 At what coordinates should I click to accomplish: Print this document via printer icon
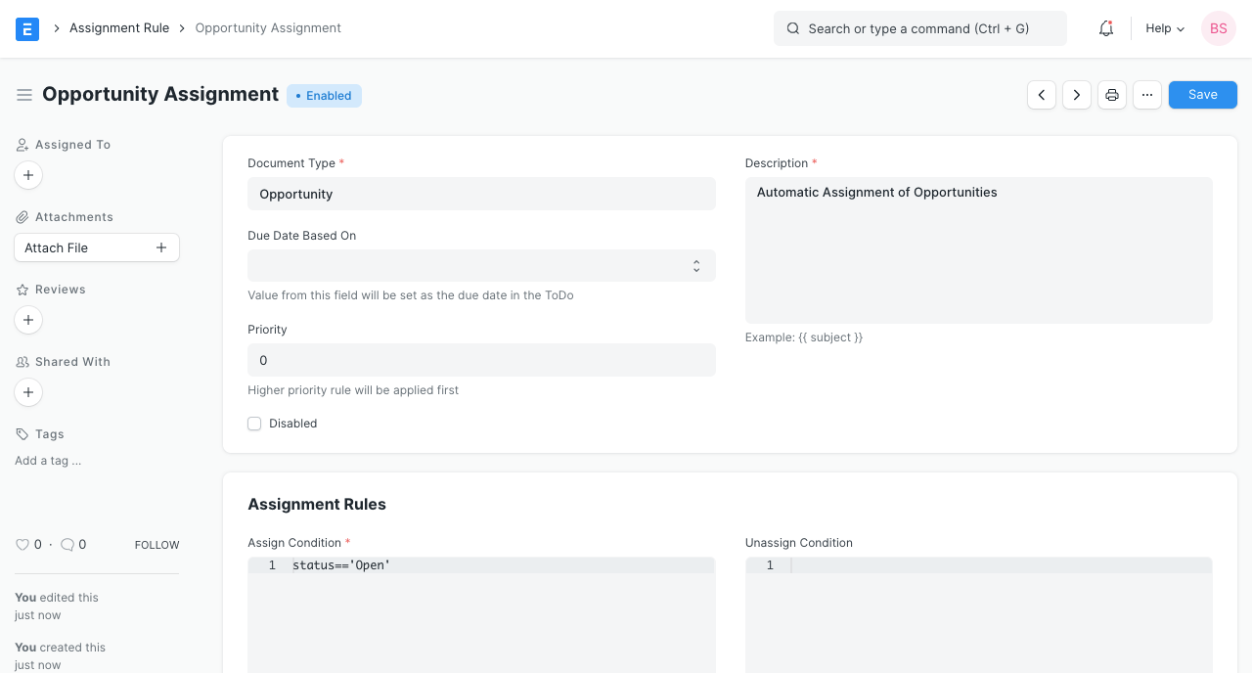click(x=1112, y=95)
